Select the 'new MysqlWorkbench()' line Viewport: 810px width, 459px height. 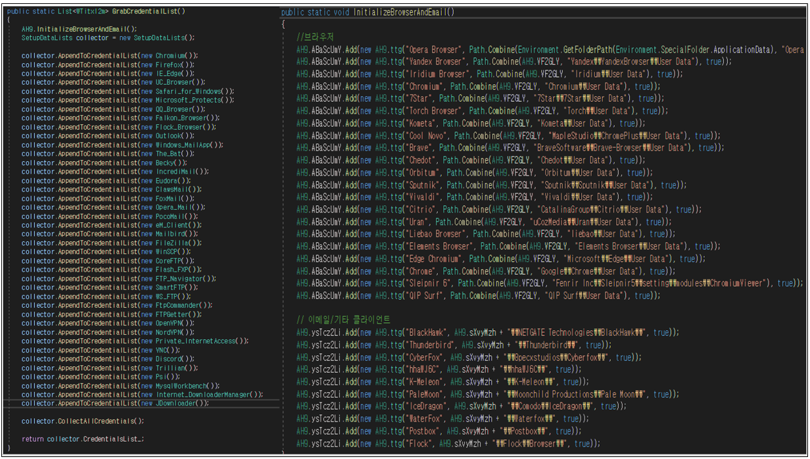click(120, 385)
